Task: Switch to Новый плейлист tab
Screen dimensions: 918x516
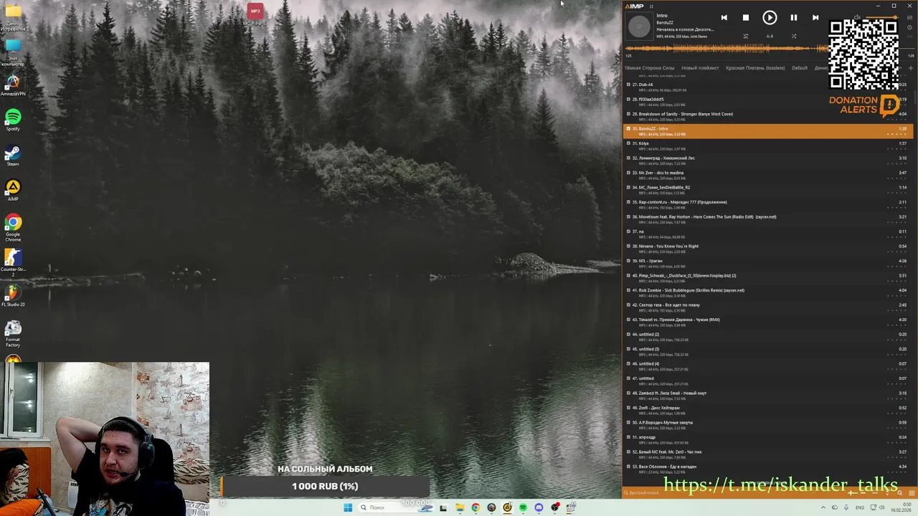Action: coord(700,68)
